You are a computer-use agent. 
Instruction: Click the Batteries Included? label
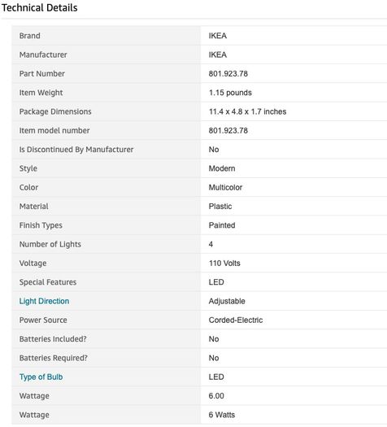pyautogui.click(x=53, y=339)
